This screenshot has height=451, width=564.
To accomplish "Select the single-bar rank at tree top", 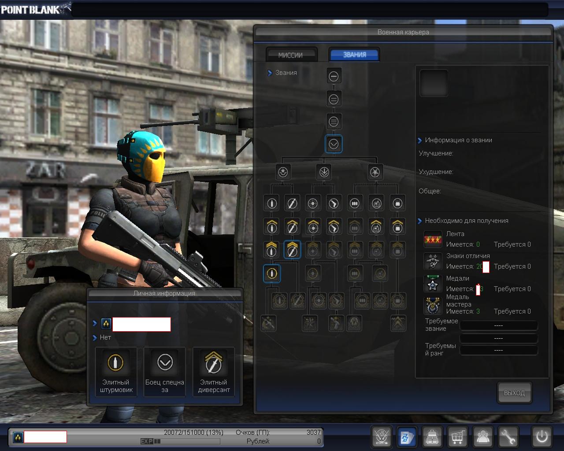I will (x=334, y=76).
